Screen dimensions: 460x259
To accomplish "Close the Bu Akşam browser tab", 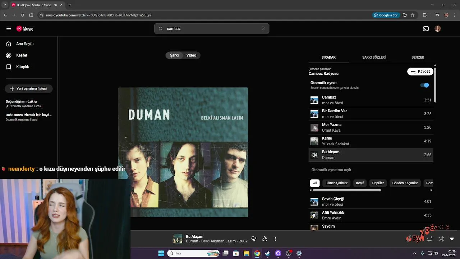I will point(61,5).
